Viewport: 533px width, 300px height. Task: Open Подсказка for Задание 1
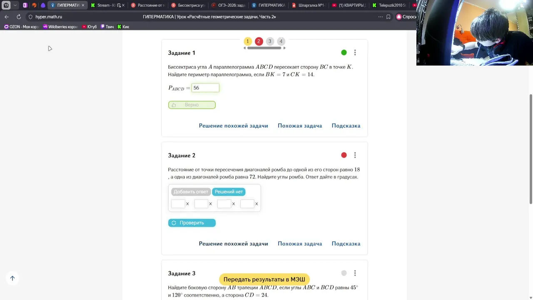346,126
